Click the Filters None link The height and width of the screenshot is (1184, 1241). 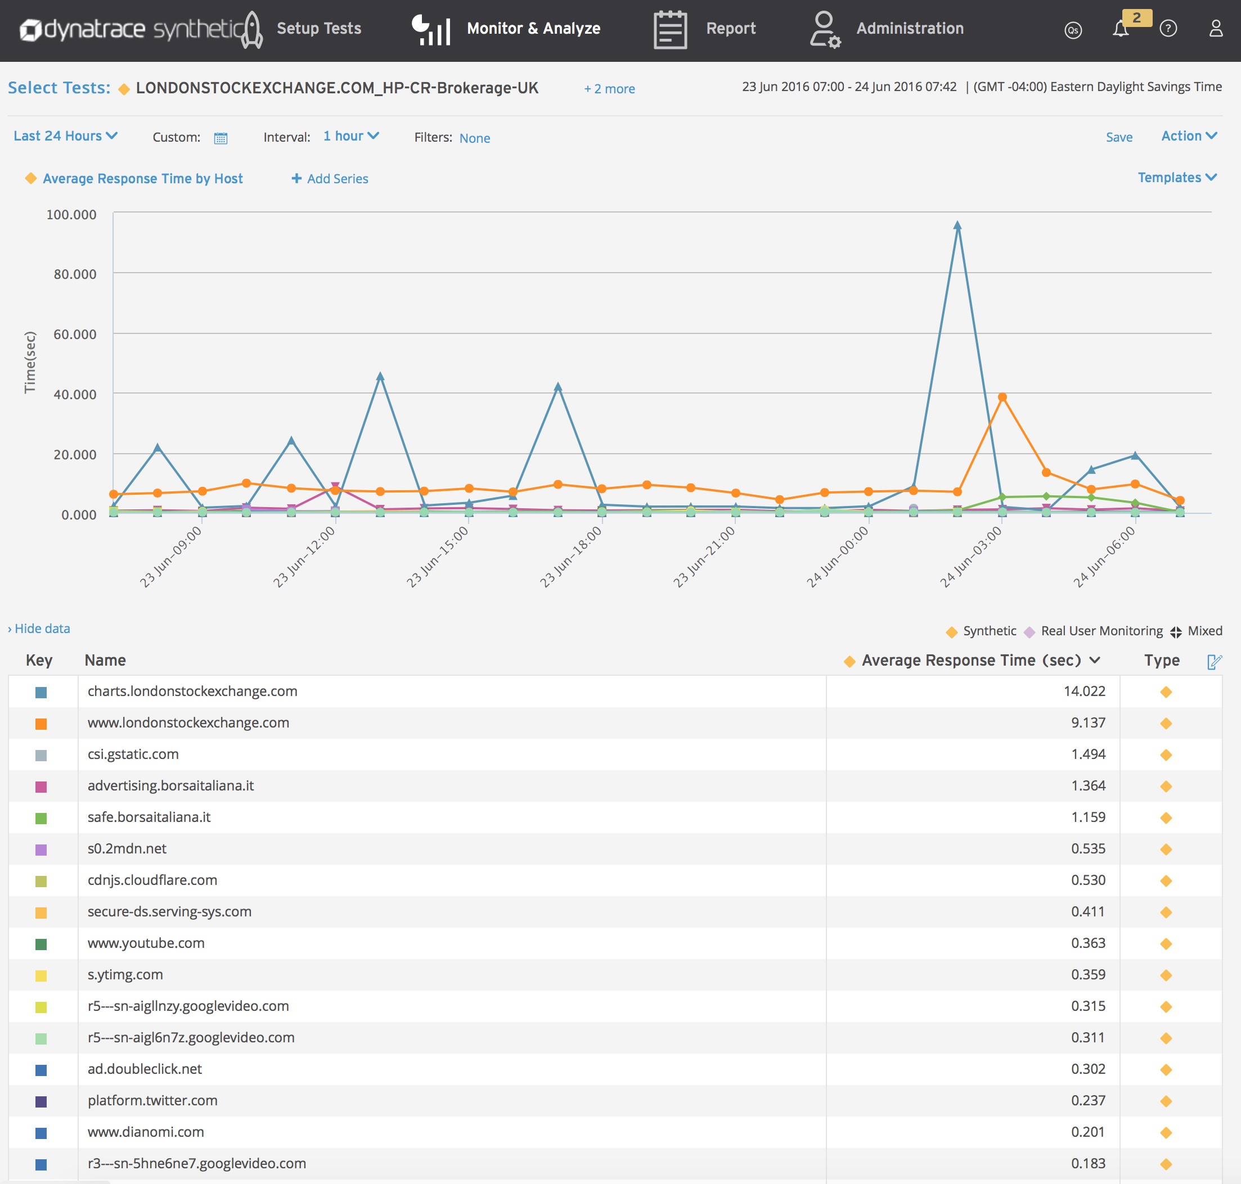(x=475, y=138)
